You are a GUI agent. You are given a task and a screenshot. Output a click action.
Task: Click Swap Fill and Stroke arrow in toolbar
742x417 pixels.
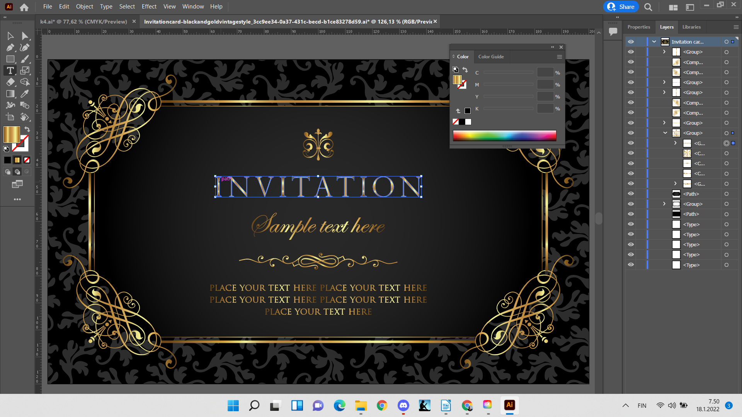click(x=27, y=129)
